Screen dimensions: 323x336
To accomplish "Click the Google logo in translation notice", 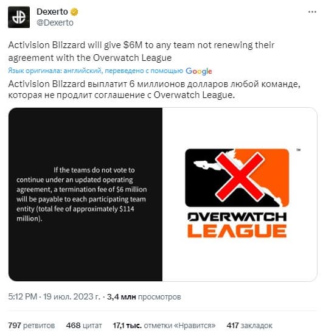I will click(x=199, y=71).
